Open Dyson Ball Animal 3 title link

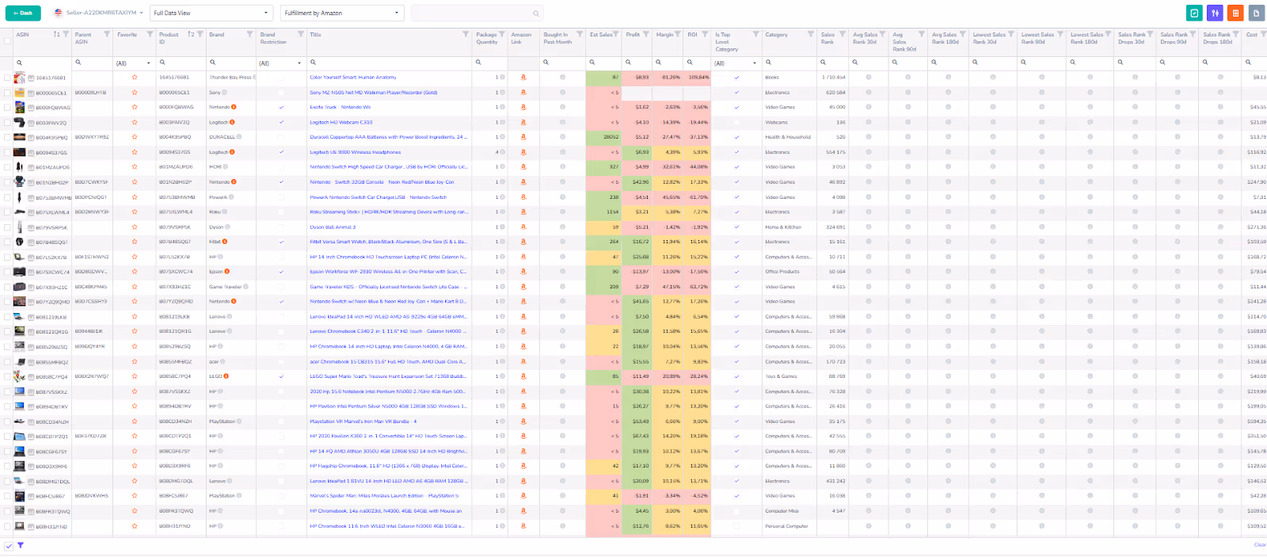pyautogui.click(x=333, y=227)
